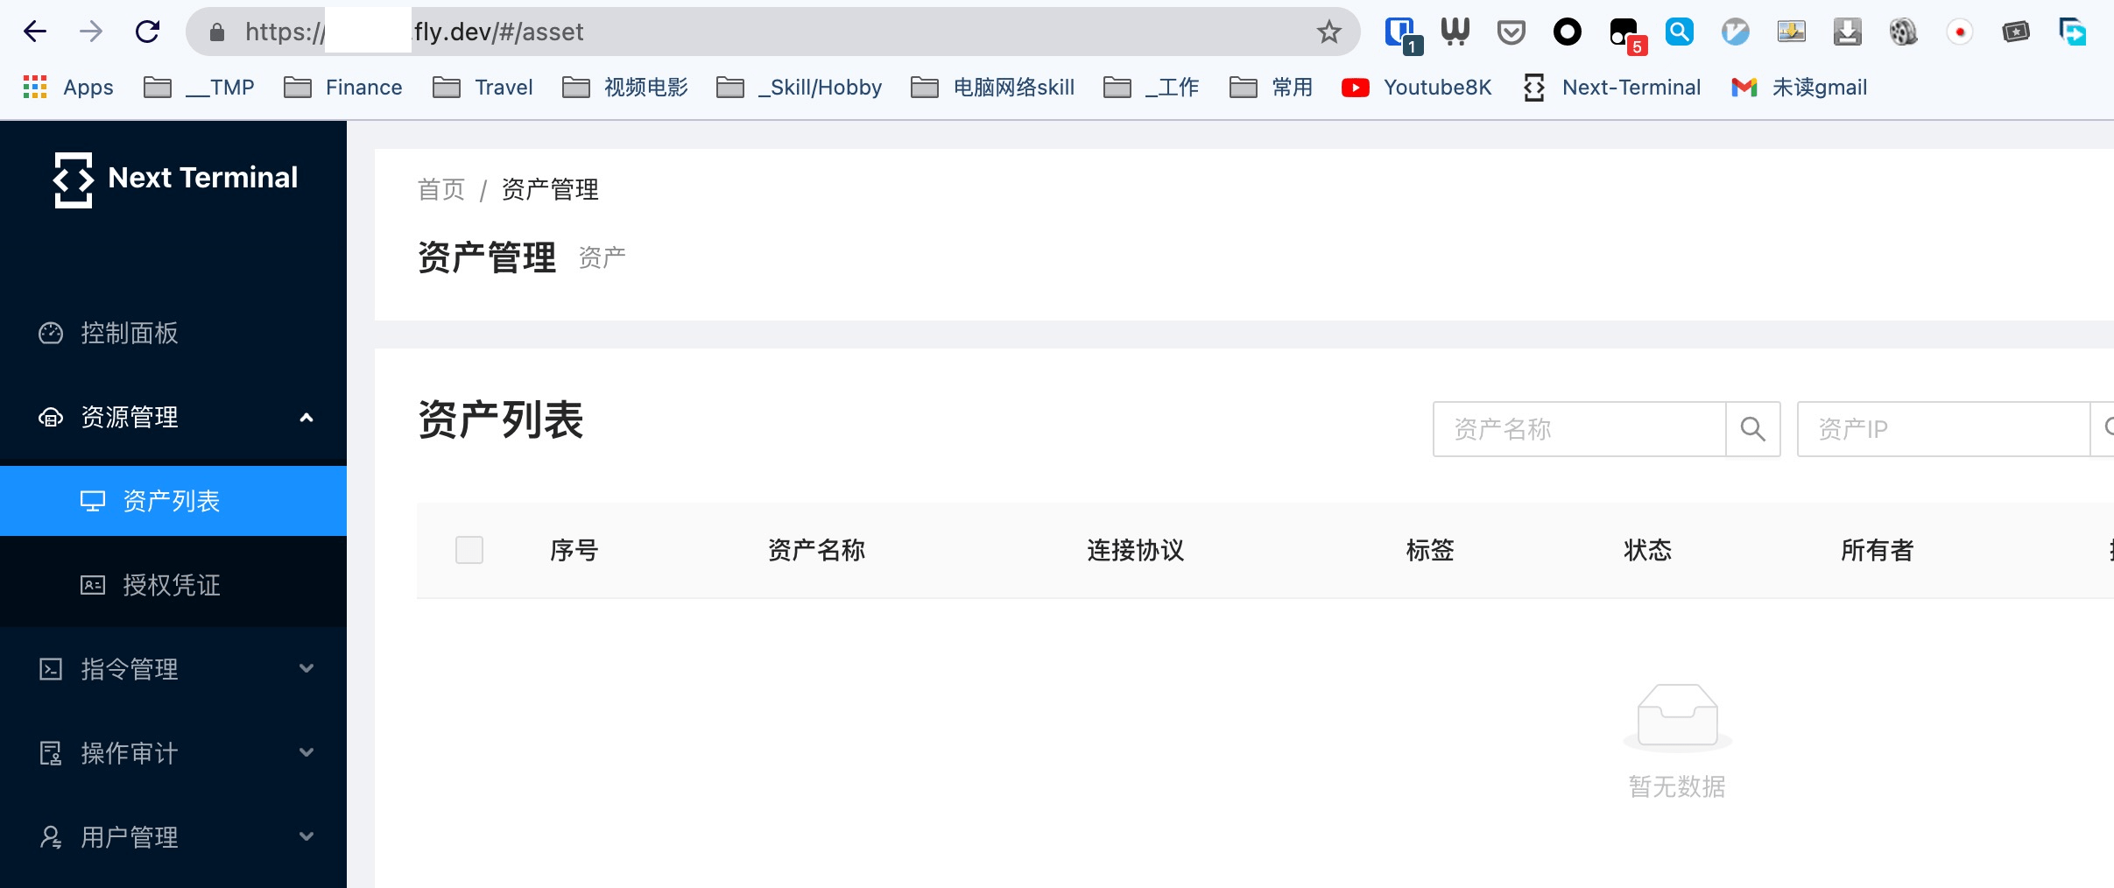Open the Next-Terminal bookmark
This screenshot has width=2114, height=888.
pyautogui.click(x=1612, y=87)
